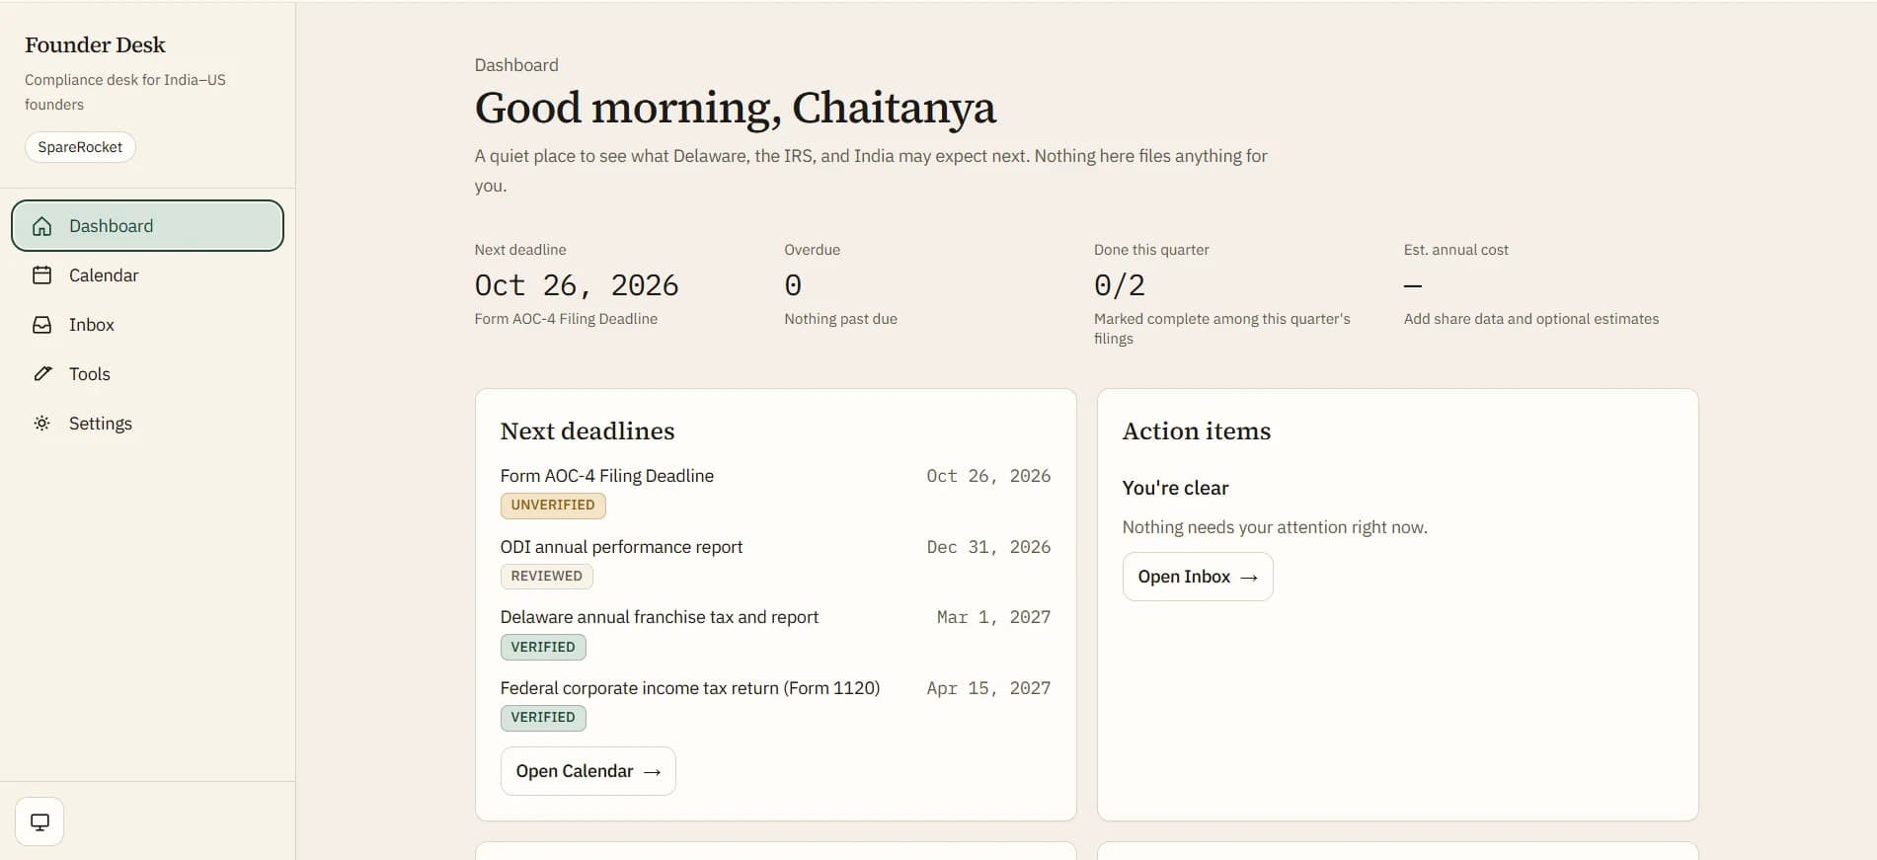Image resolution: width=1877 pixels, height=860 pixels.
Task: Click the Settings gear icon
Action: tap(41, 424)
